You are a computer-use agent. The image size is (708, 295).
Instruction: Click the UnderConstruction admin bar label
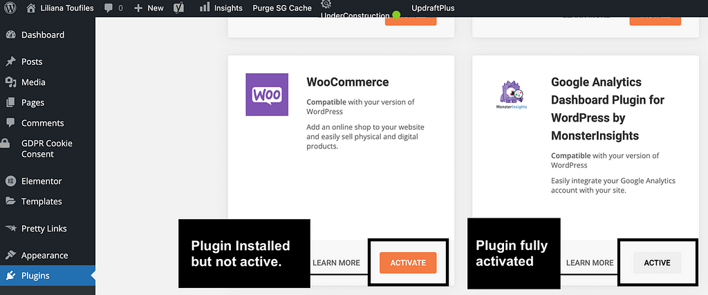pyautogui.click(x=355, y=15)
